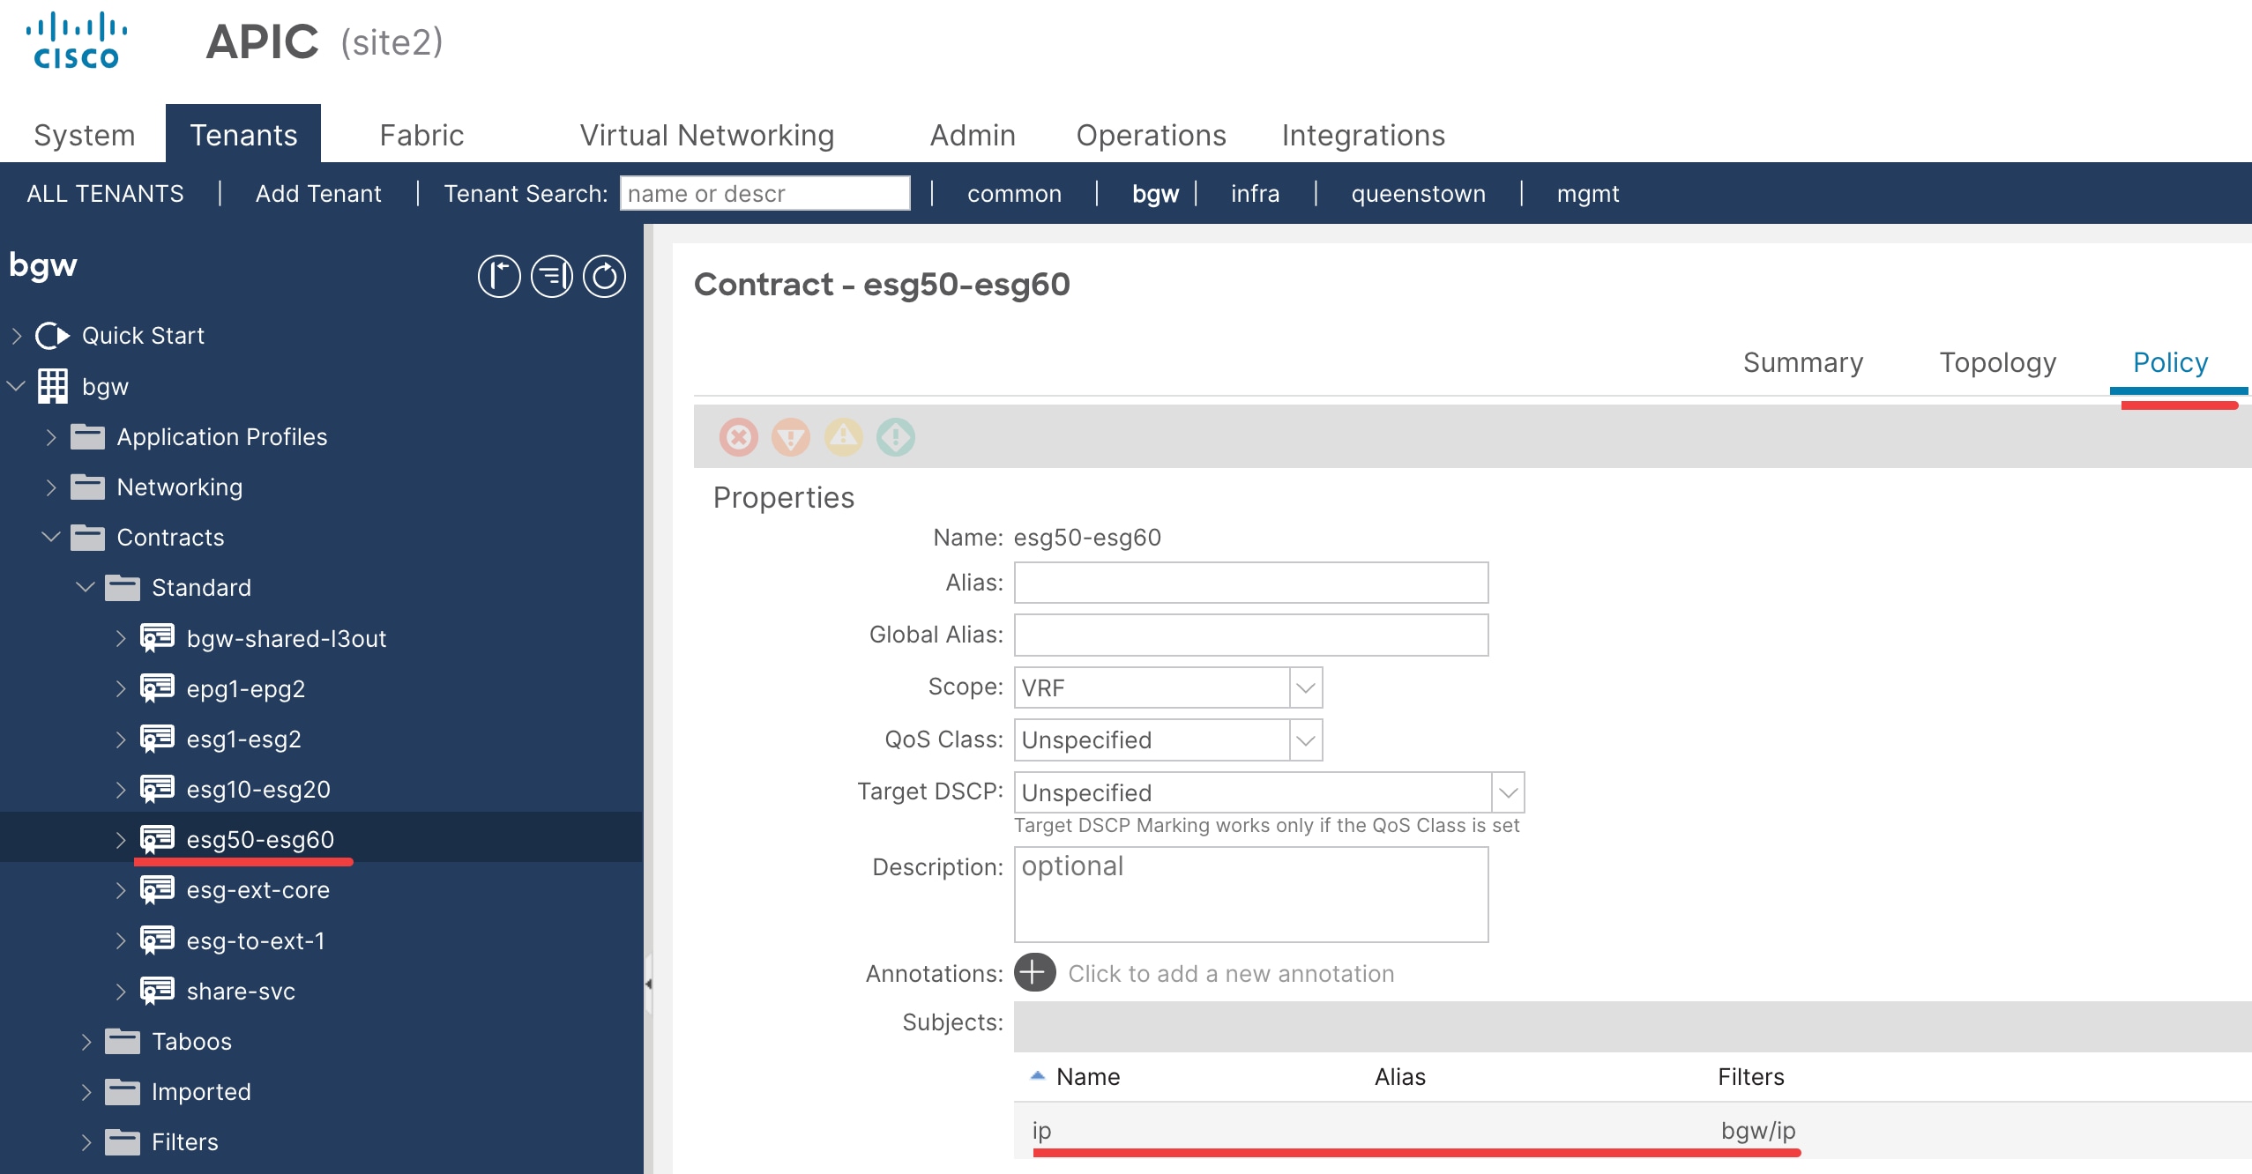Expand the Application Profiles node

[x=51, y=437]
